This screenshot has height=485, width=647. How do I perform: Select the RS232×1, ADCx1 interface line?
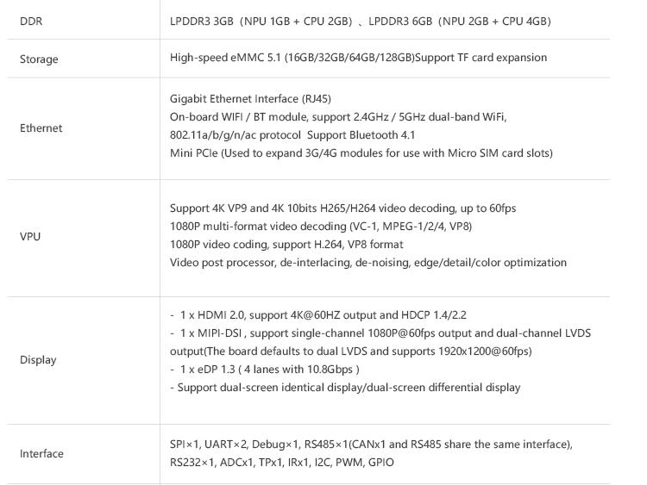(x=281, y=463)
